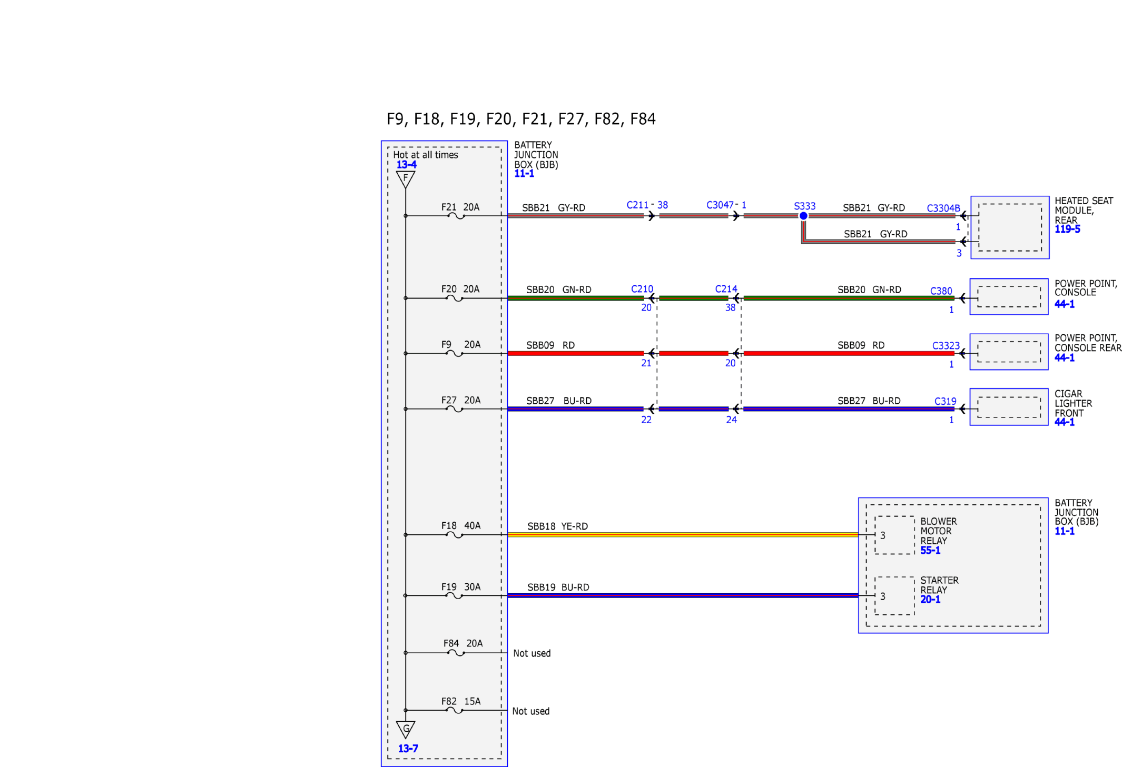
Task: Follow the 13-7 reference link
Action: pos(408,749)
